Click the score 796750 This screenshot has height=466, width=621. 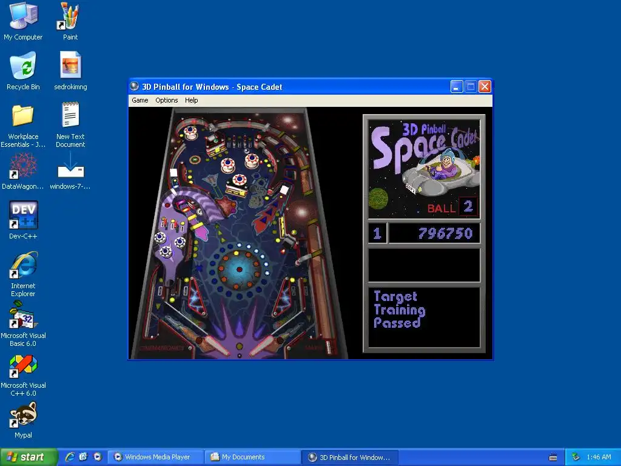445,233
